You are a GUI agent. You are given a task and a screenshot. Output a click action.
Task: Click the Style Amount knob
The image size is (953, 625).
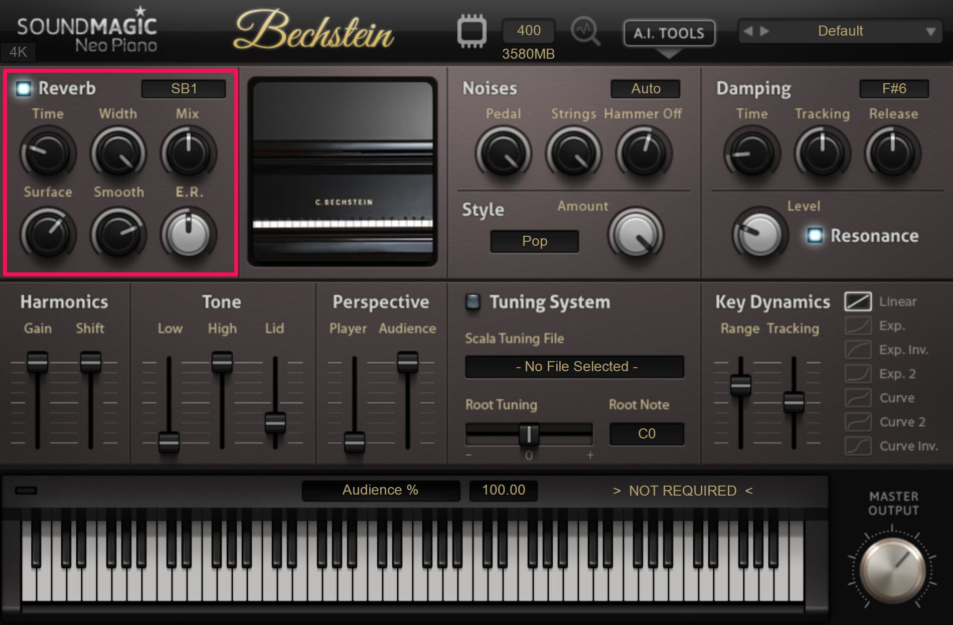coord(636,234)
